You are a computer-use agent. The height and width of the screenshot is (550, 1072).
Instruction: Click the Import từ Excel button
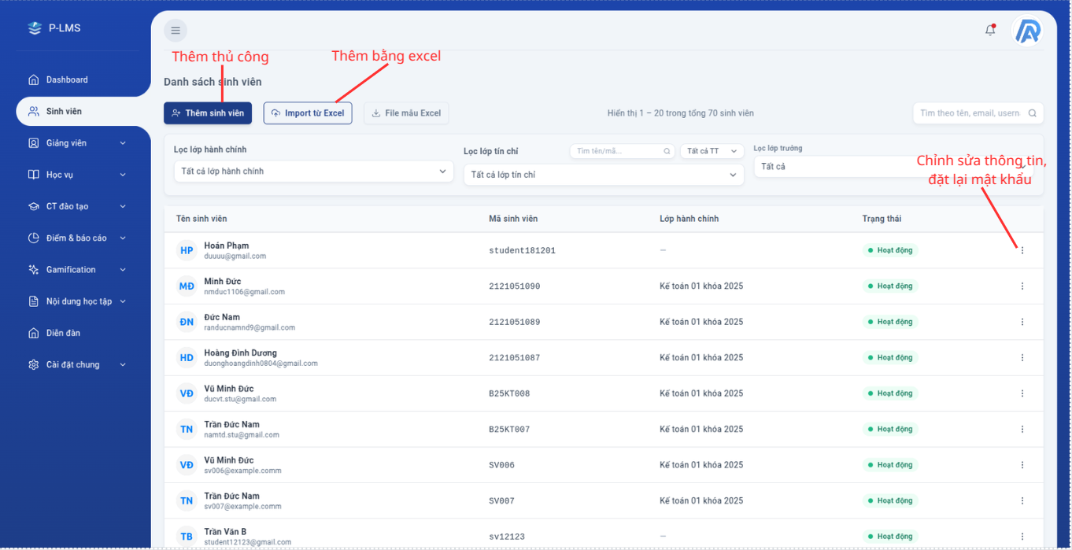[x=308, y=113]
